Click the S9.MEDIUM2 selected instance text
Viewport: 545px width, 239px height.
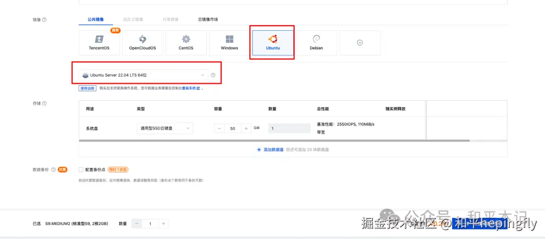click(77, 224)
